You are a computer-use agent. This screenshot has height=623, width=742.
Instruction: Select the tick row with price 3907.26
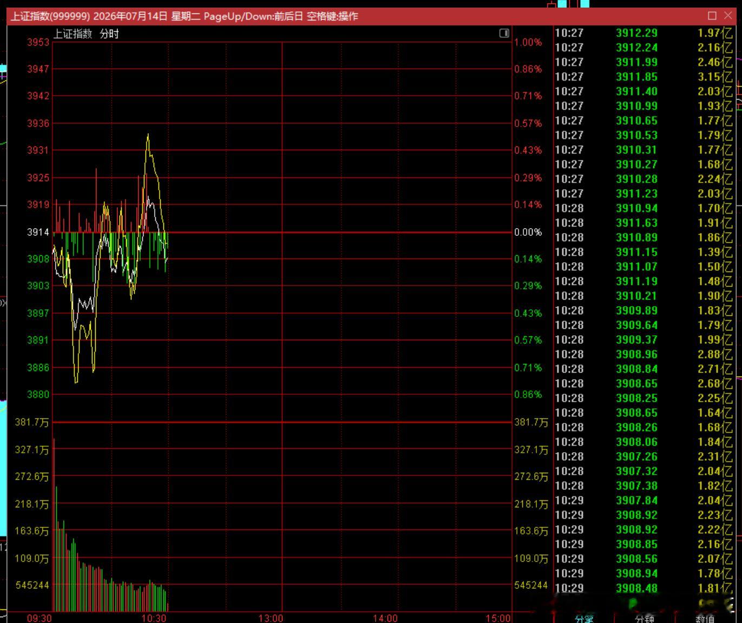[x=643, y=456]
